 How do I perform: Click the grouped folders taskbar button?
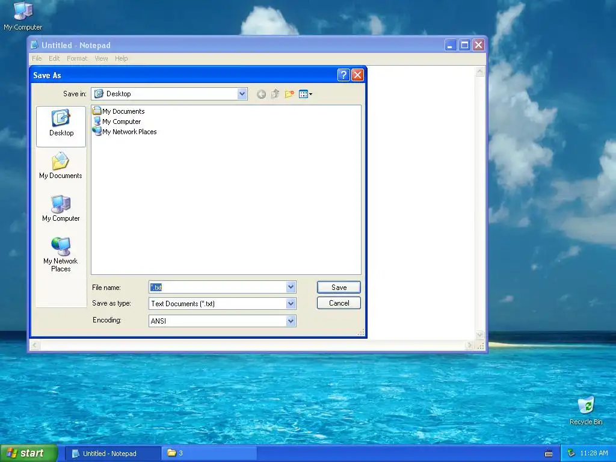click(209, 454)
